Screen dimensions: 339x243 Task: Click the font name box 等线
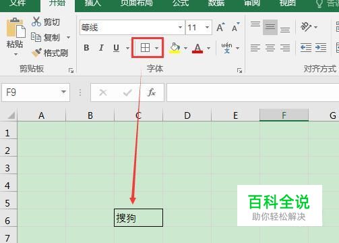pyautogui.click(x=129, y=28)
